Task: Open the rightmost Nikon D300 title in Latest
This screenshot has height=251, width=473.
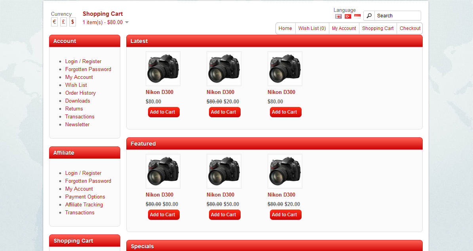Action: (281, 92)
